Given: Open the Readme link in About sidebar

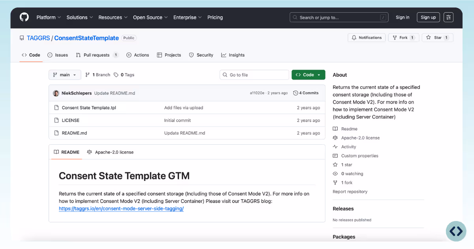Looking at the screenshot, I should [x=345, y=129].
